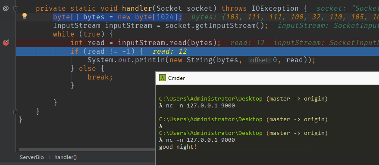Click 'socket.getInputStream()' in the code
This screenshot has height=165, width=379.
click(215, 26)
